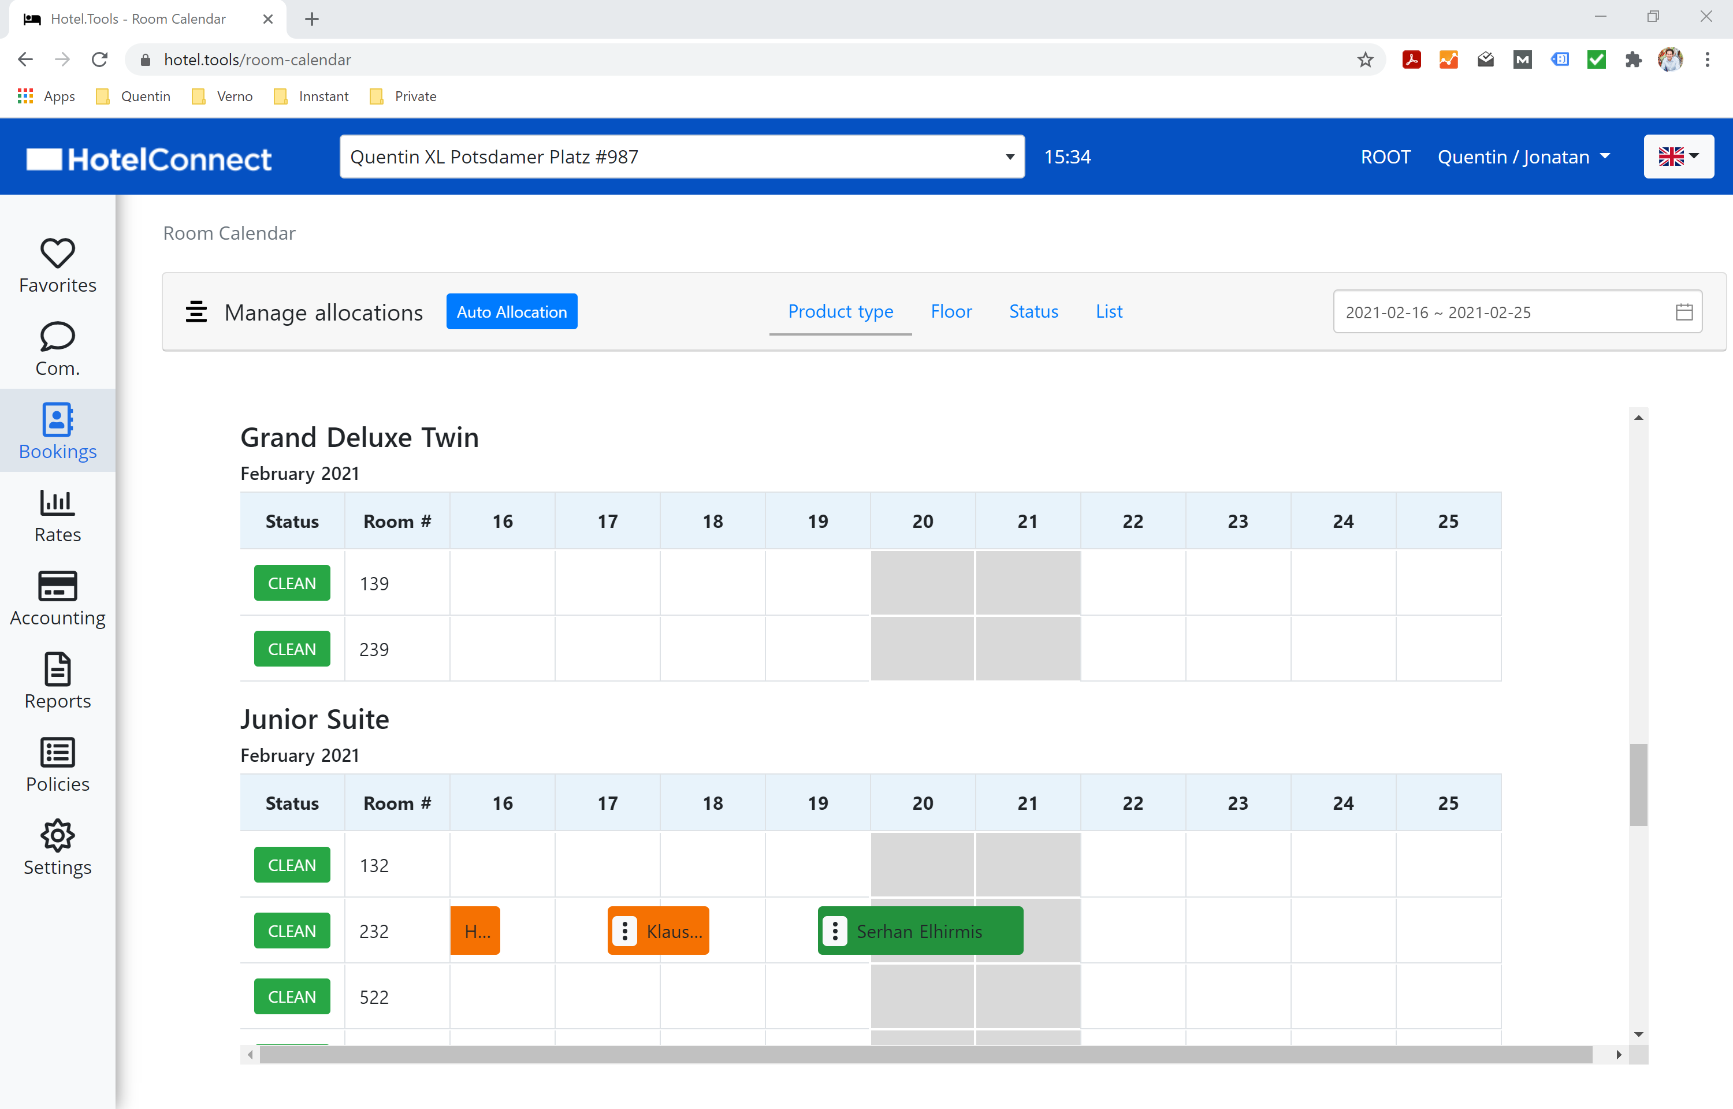The height and width of the screenshot is (1109, 1733).
Task: Open a new browser tab
Action: [x=312, y=20]
